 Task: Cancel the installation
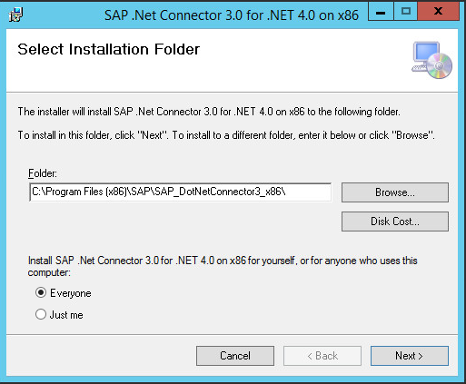[x=235, y=356]
